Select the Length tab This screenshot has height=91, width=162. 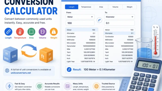[72, 7]
